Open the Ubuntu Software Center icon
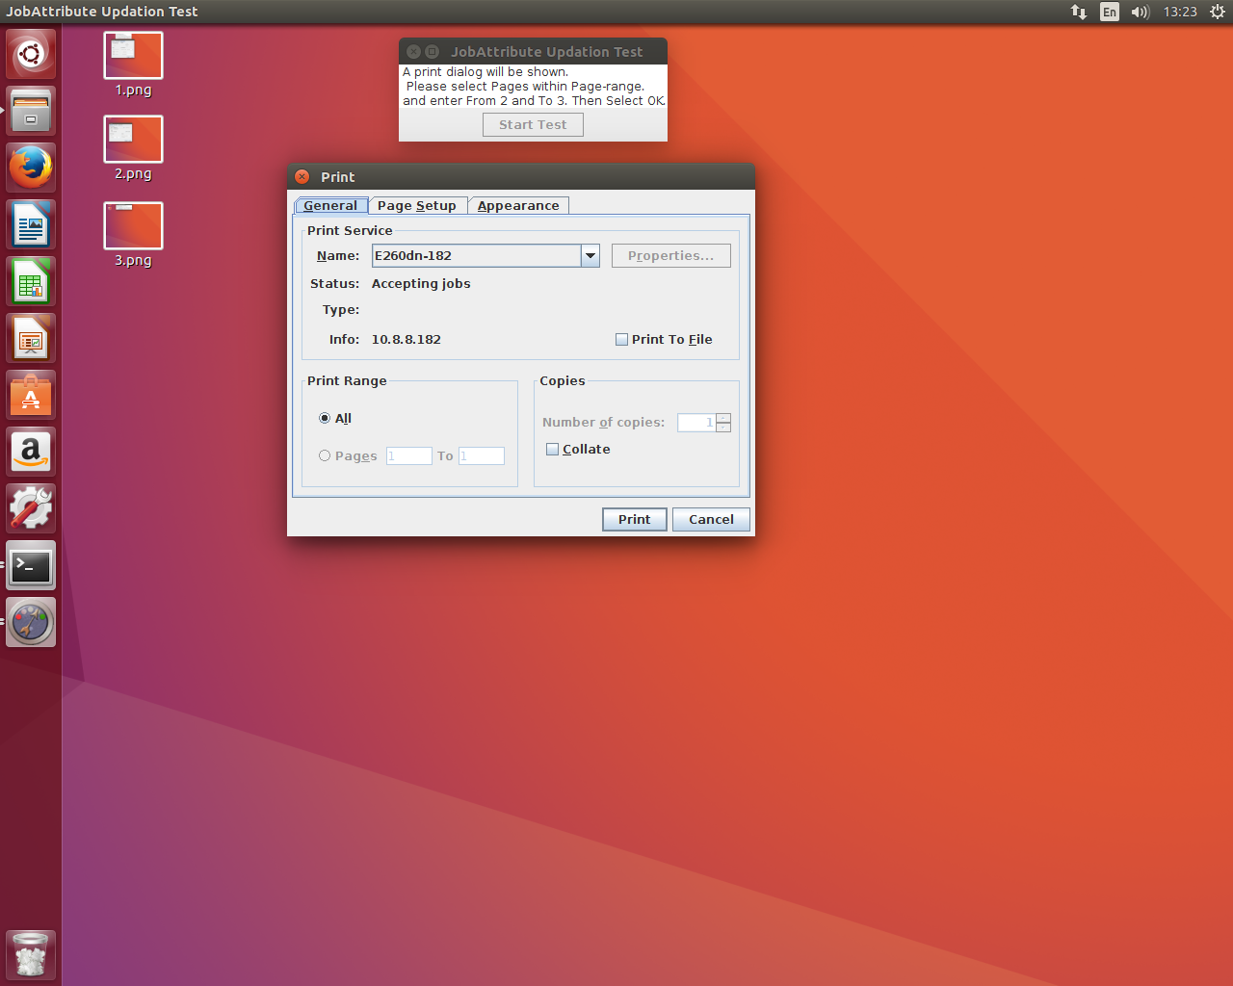 [x=31, y=396]
